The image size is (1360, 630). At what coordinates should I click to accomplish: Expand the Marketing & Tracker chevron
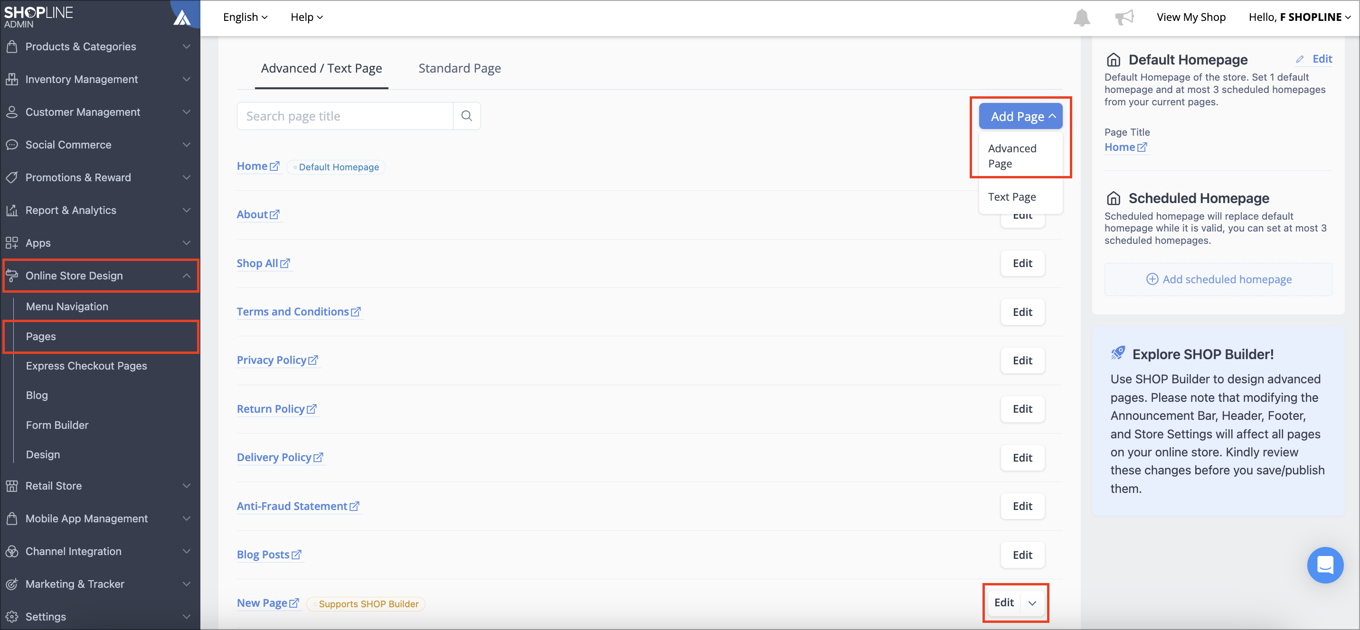pyautogui.click(x=186, y=584)
